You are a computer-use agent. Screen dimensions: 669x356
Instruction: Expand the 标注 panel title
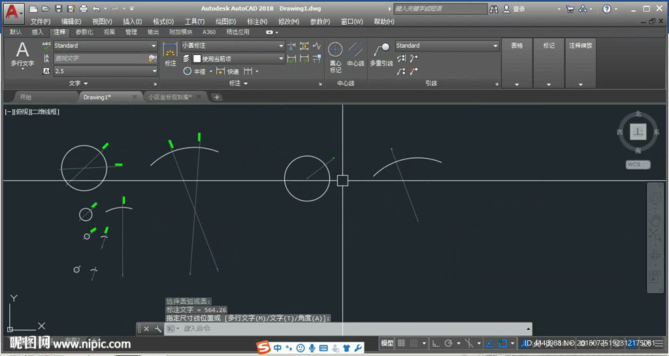238,83
